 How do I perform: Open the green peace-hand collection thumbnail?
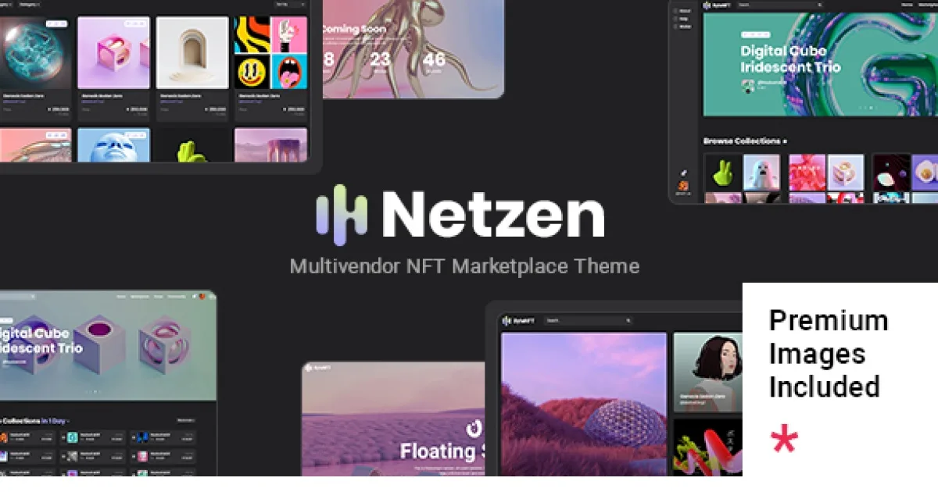click(x=722, y=173)
